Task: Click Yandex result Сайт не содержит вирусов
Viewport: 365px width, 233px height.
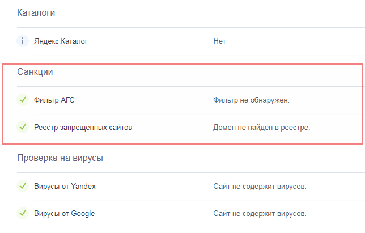Action: point(260,187)
